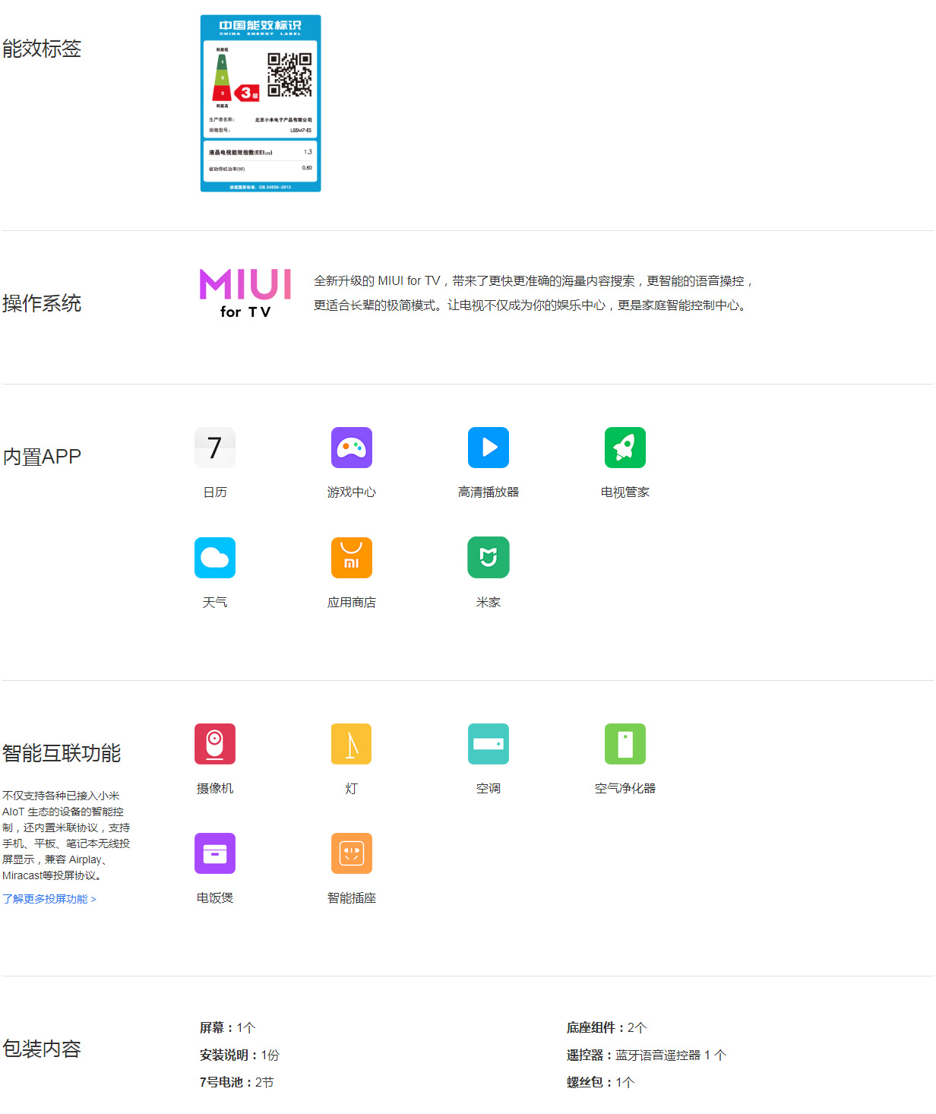Click the yellow lamp device icon
This screenshot has width=936, height=1114.
click(x=351, y=743)
